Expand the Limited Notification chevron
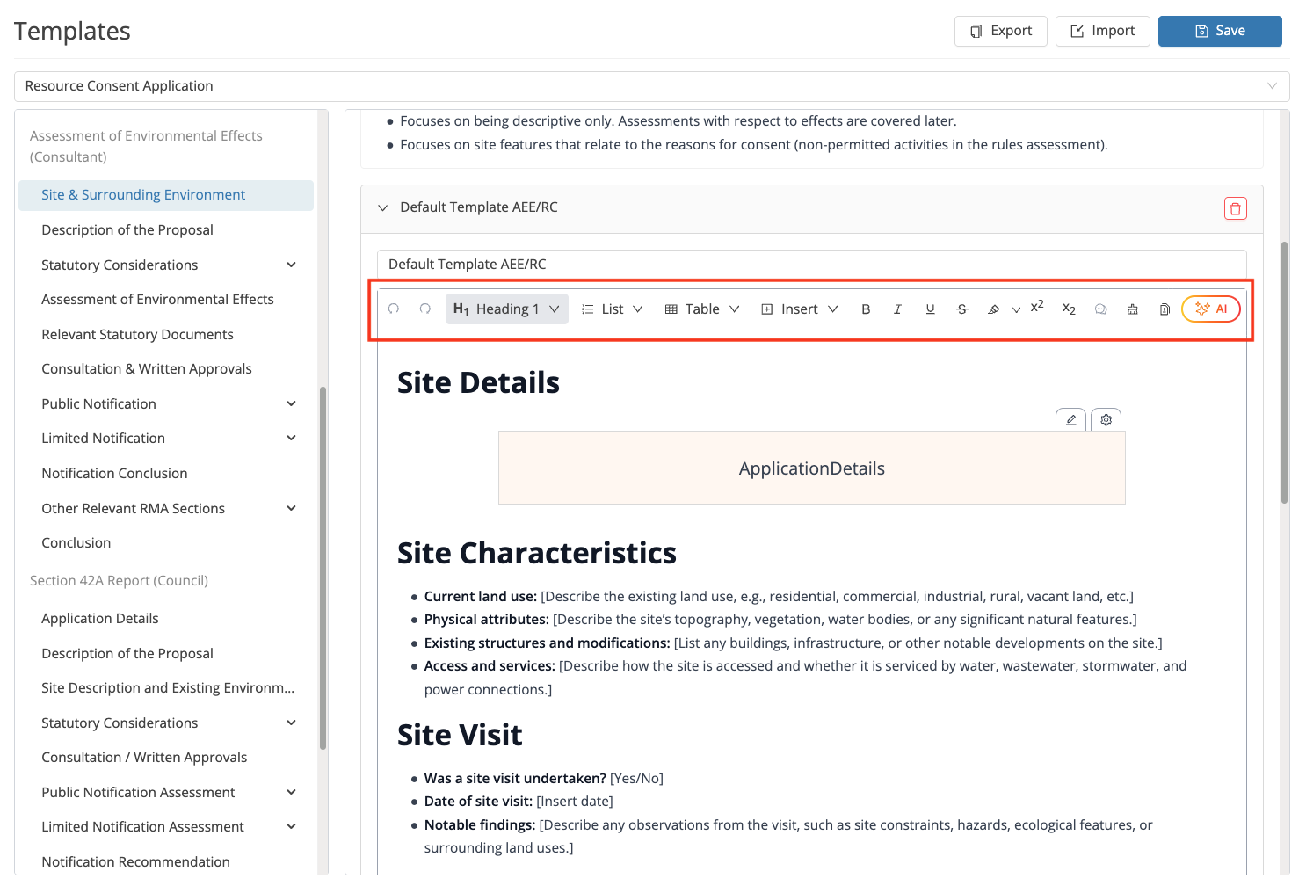This screenshot has width=1306, height=886. pyautogui.click(x=291, y=438)
